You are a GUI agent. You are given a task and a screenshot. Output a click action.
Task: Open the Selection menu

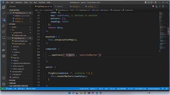tap(19, 2)
